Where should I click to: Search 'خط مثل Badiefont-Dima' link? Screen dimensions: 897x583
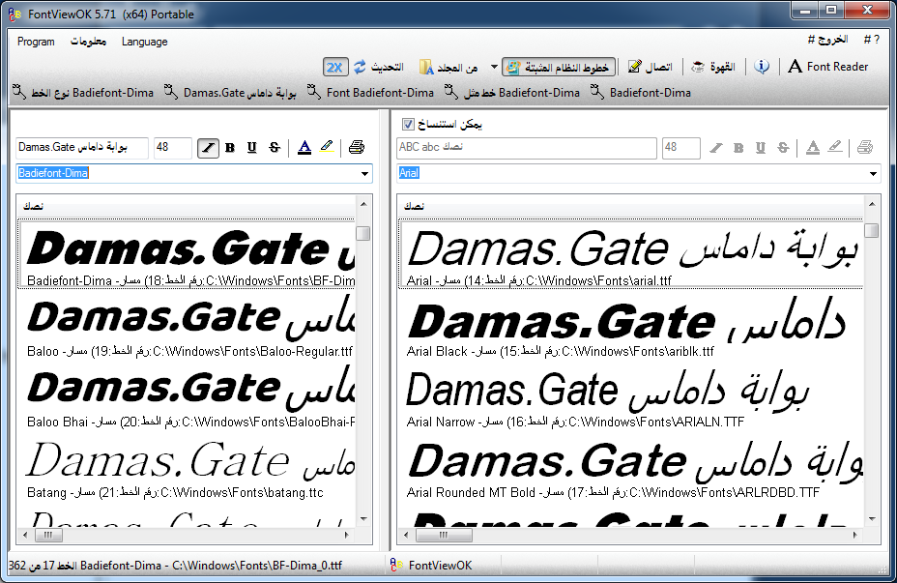coord(512,93)
